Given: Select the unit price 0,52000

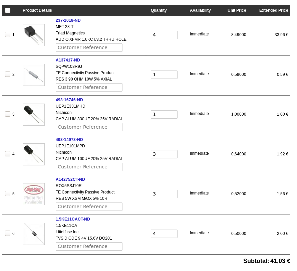Looking at the screenshot, I should pos(239,194).
